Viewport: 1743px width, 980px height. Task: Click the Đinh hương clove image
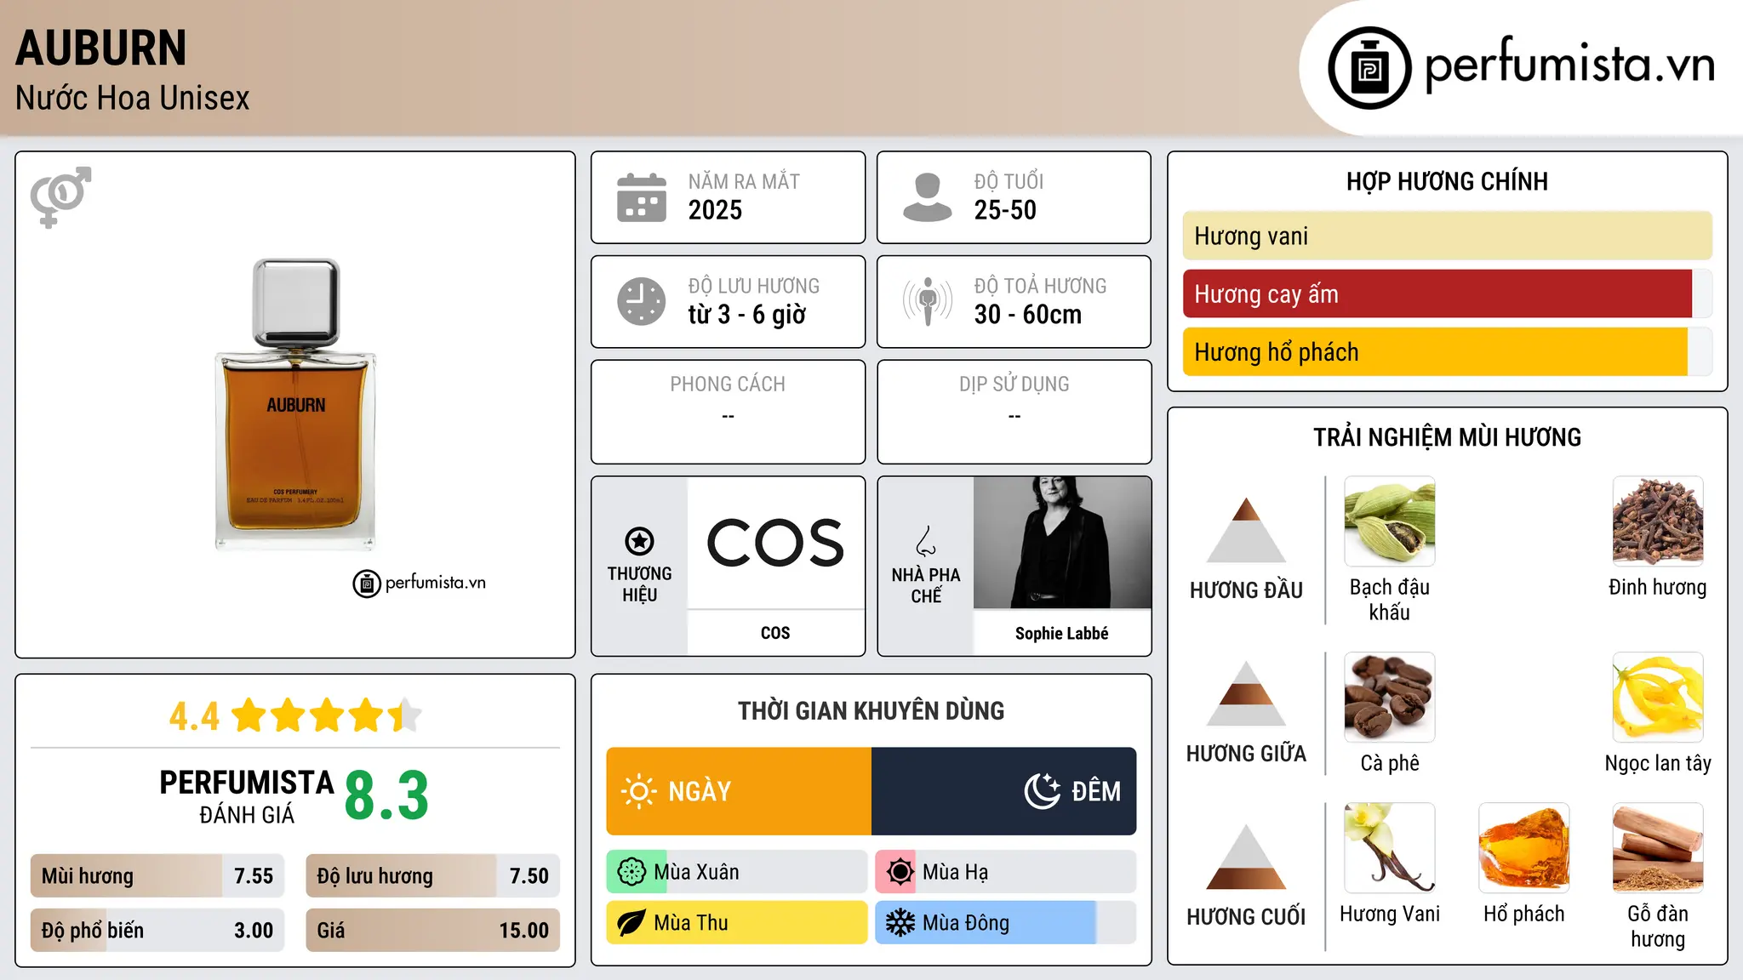click(x=1658, y=521)
